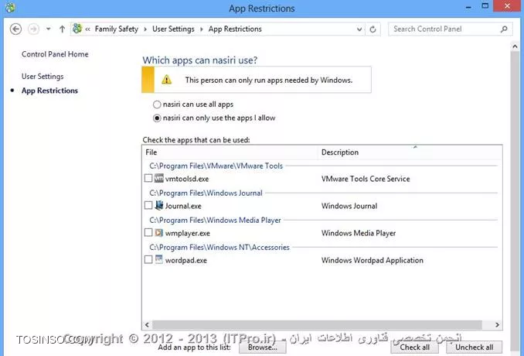Click the wmplayer.exe media player icon
The image size is (524, 356).
159,232
